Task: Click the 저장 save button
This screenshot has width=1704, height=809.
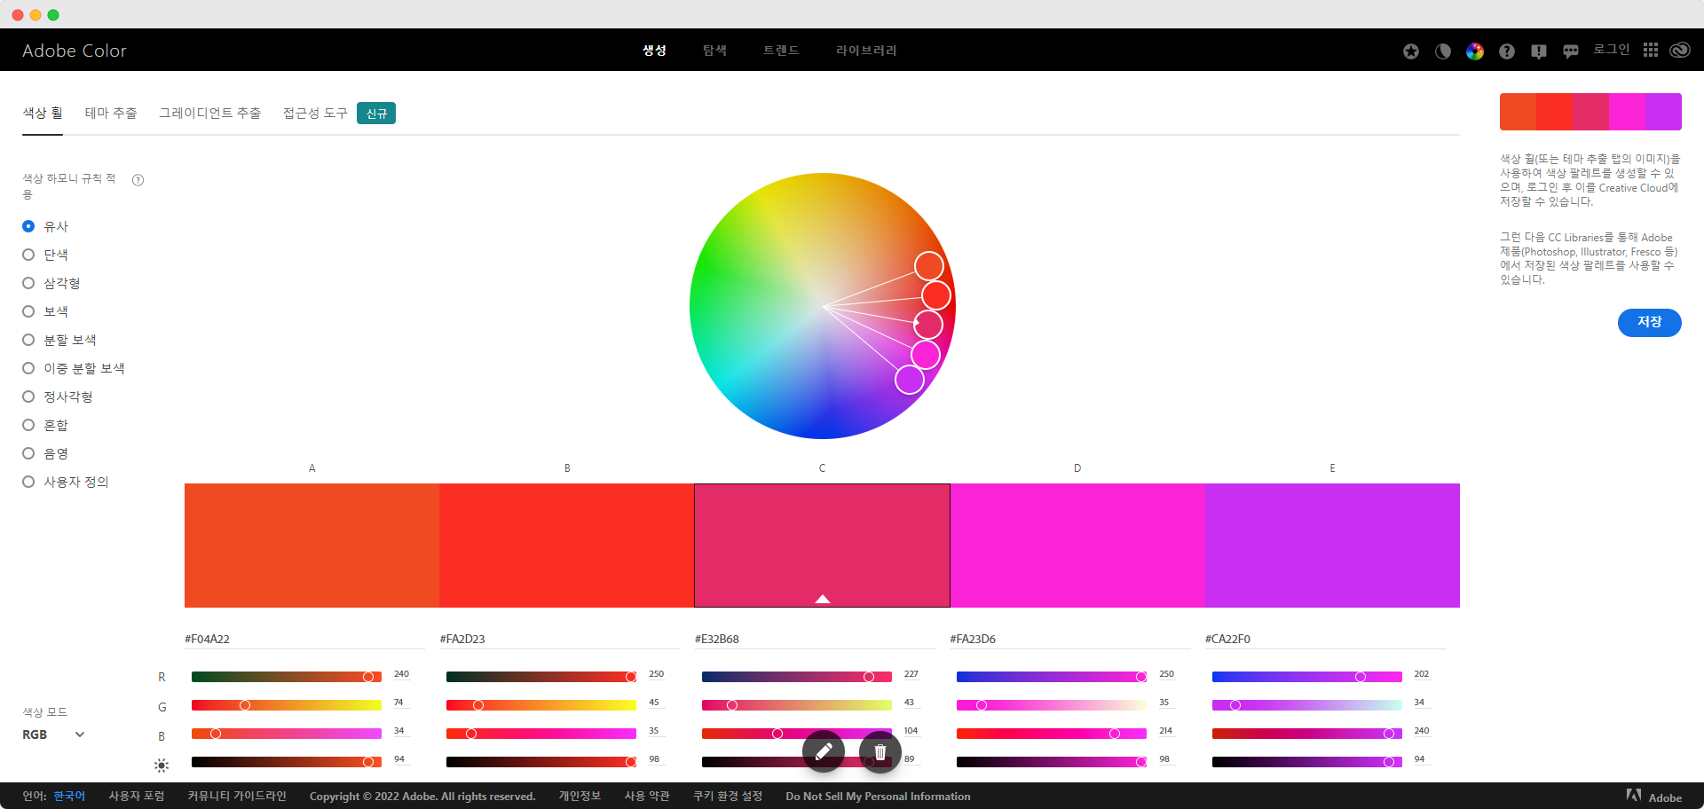Action: 1649,322
